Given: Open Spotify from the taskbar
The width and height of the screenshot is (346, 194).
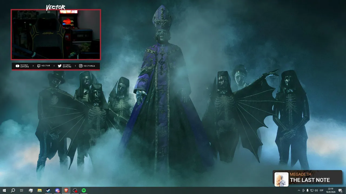Looking at the screenshot, I should point(84,190).
